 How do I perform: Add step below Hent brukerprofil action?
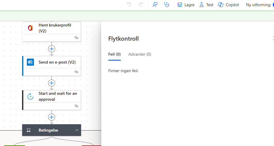tap(52, 49)
